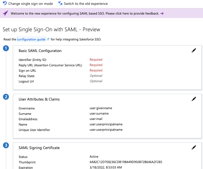
Task: Click the Name attribute label
Action: (23, 125)
